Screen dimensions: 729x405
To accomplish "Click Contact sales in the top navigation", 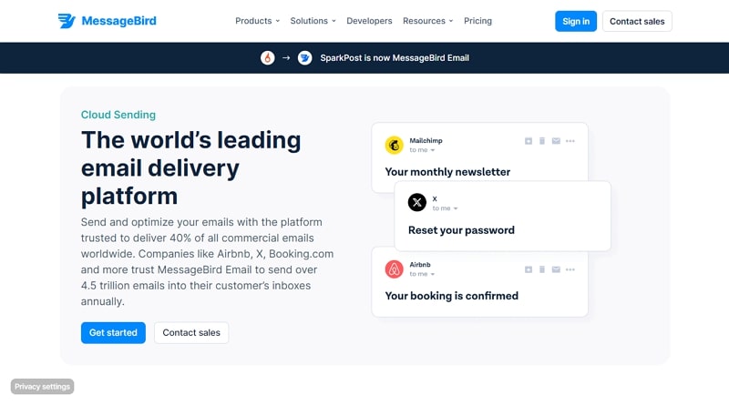I will click(x=637, y=21).
